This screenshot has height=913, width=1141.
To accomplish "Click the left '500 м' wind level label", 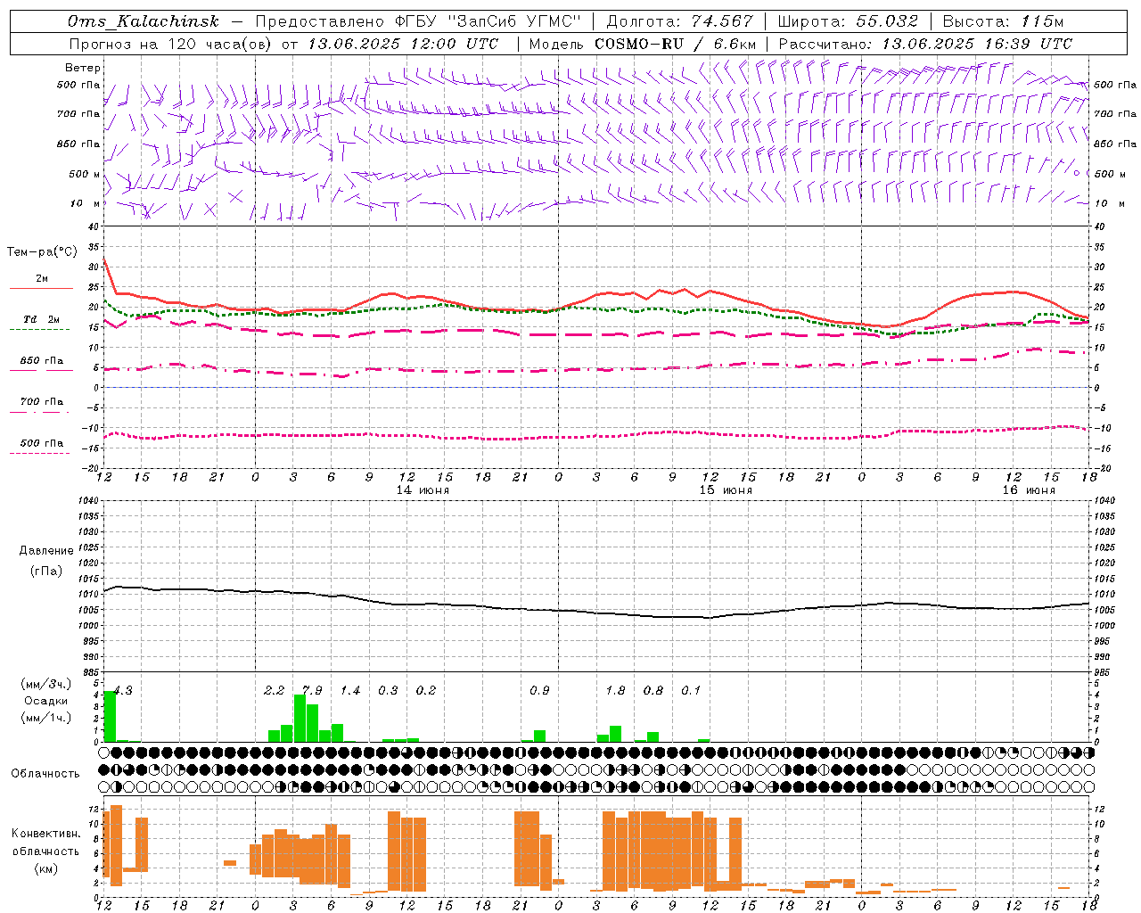I will [85, 174].
